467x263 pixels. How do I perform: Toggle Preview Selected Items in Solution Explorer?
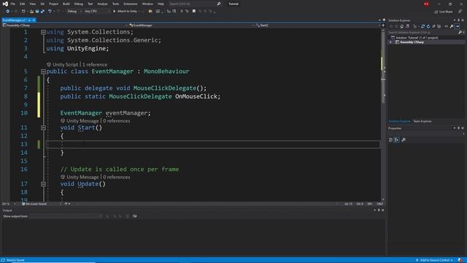pos(458,26)
